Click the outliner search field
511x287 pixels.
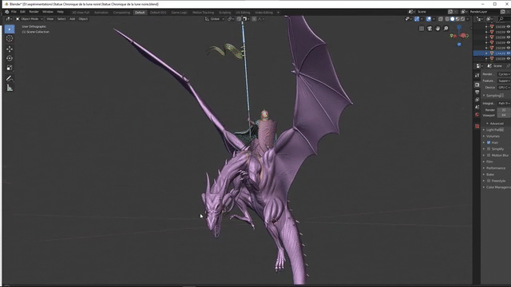point(505,19)
